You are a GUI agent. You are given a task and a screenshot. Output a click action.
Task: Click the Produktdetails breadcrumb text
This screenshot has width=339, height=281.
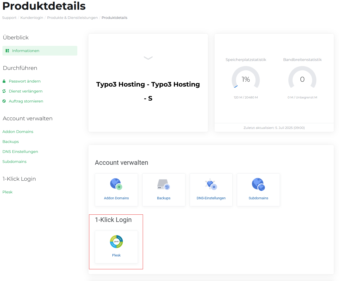pos(114,18)
